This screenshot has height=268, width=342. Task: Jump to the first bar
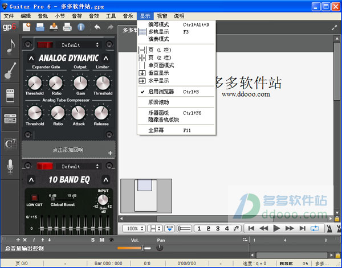pos(251,228)
